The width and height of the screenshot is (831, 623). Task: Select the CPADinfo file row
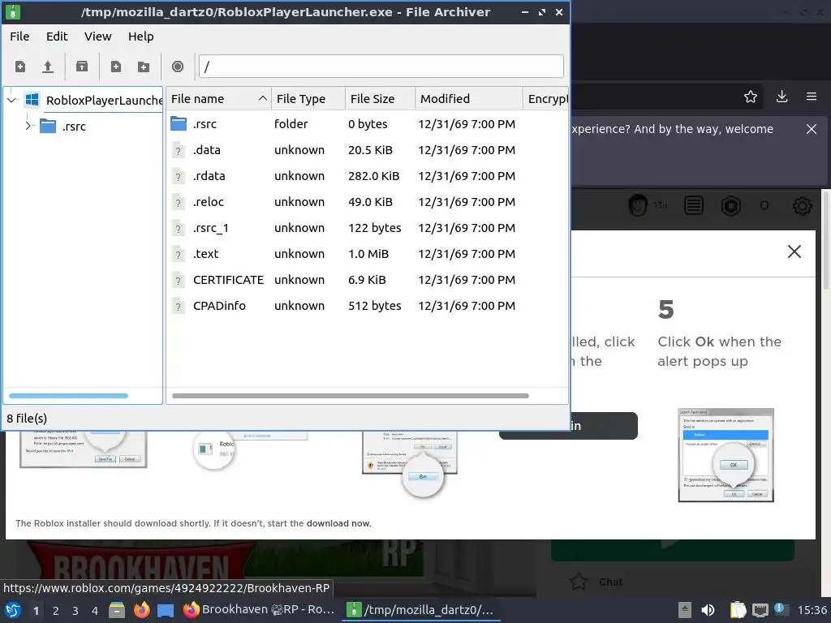pyautogui.click(x=368, y=306)
